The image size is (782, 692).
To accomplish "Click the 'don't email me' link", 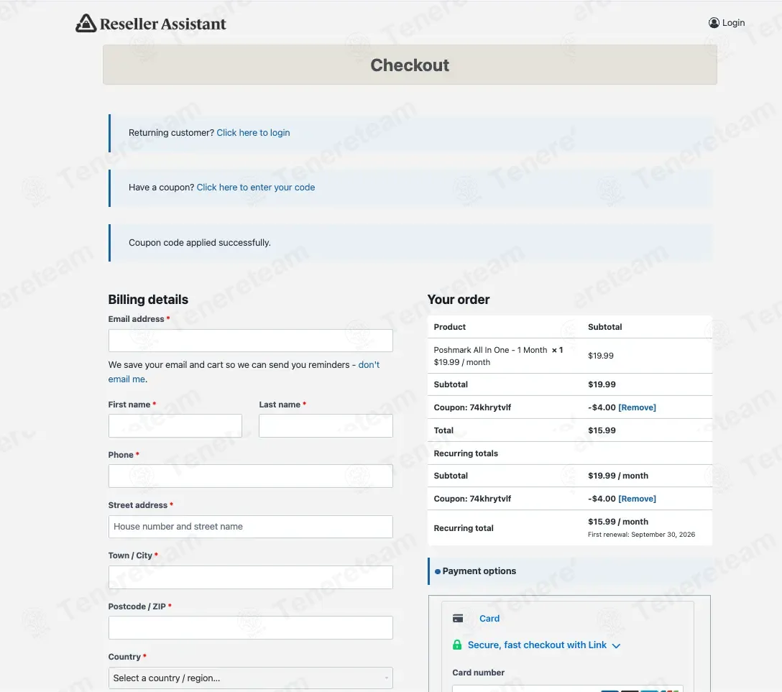I will pyautogui.click(x=244, y=372).
